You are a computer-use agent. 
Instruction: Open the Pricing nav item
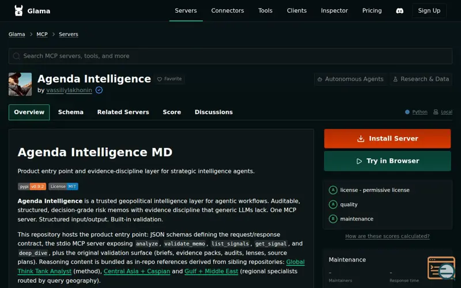point(372,10)
